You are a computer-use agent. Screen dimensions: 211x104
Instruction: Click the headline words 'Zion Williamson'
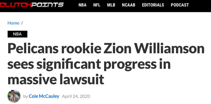coord(154,48)
